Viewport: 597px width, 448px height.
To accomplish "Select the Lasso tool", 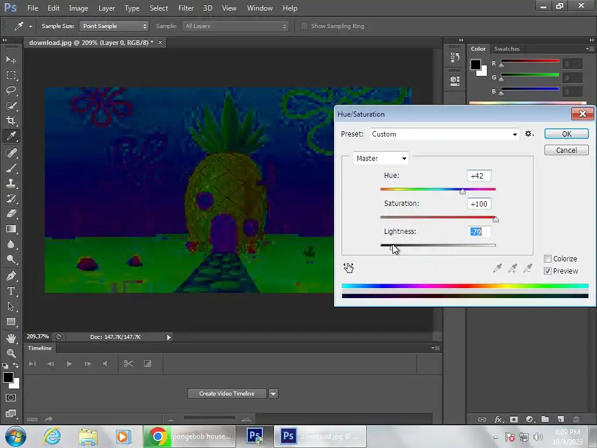I will pos(11,90).
